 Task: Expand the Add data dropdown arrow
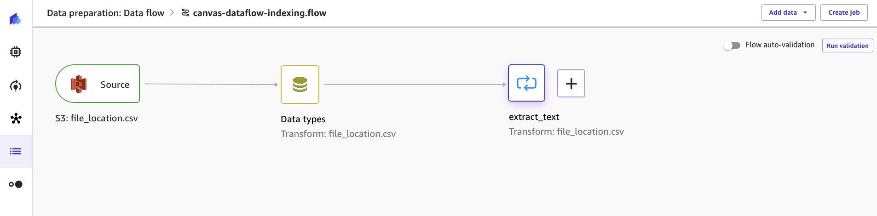[x=805, y=12]
